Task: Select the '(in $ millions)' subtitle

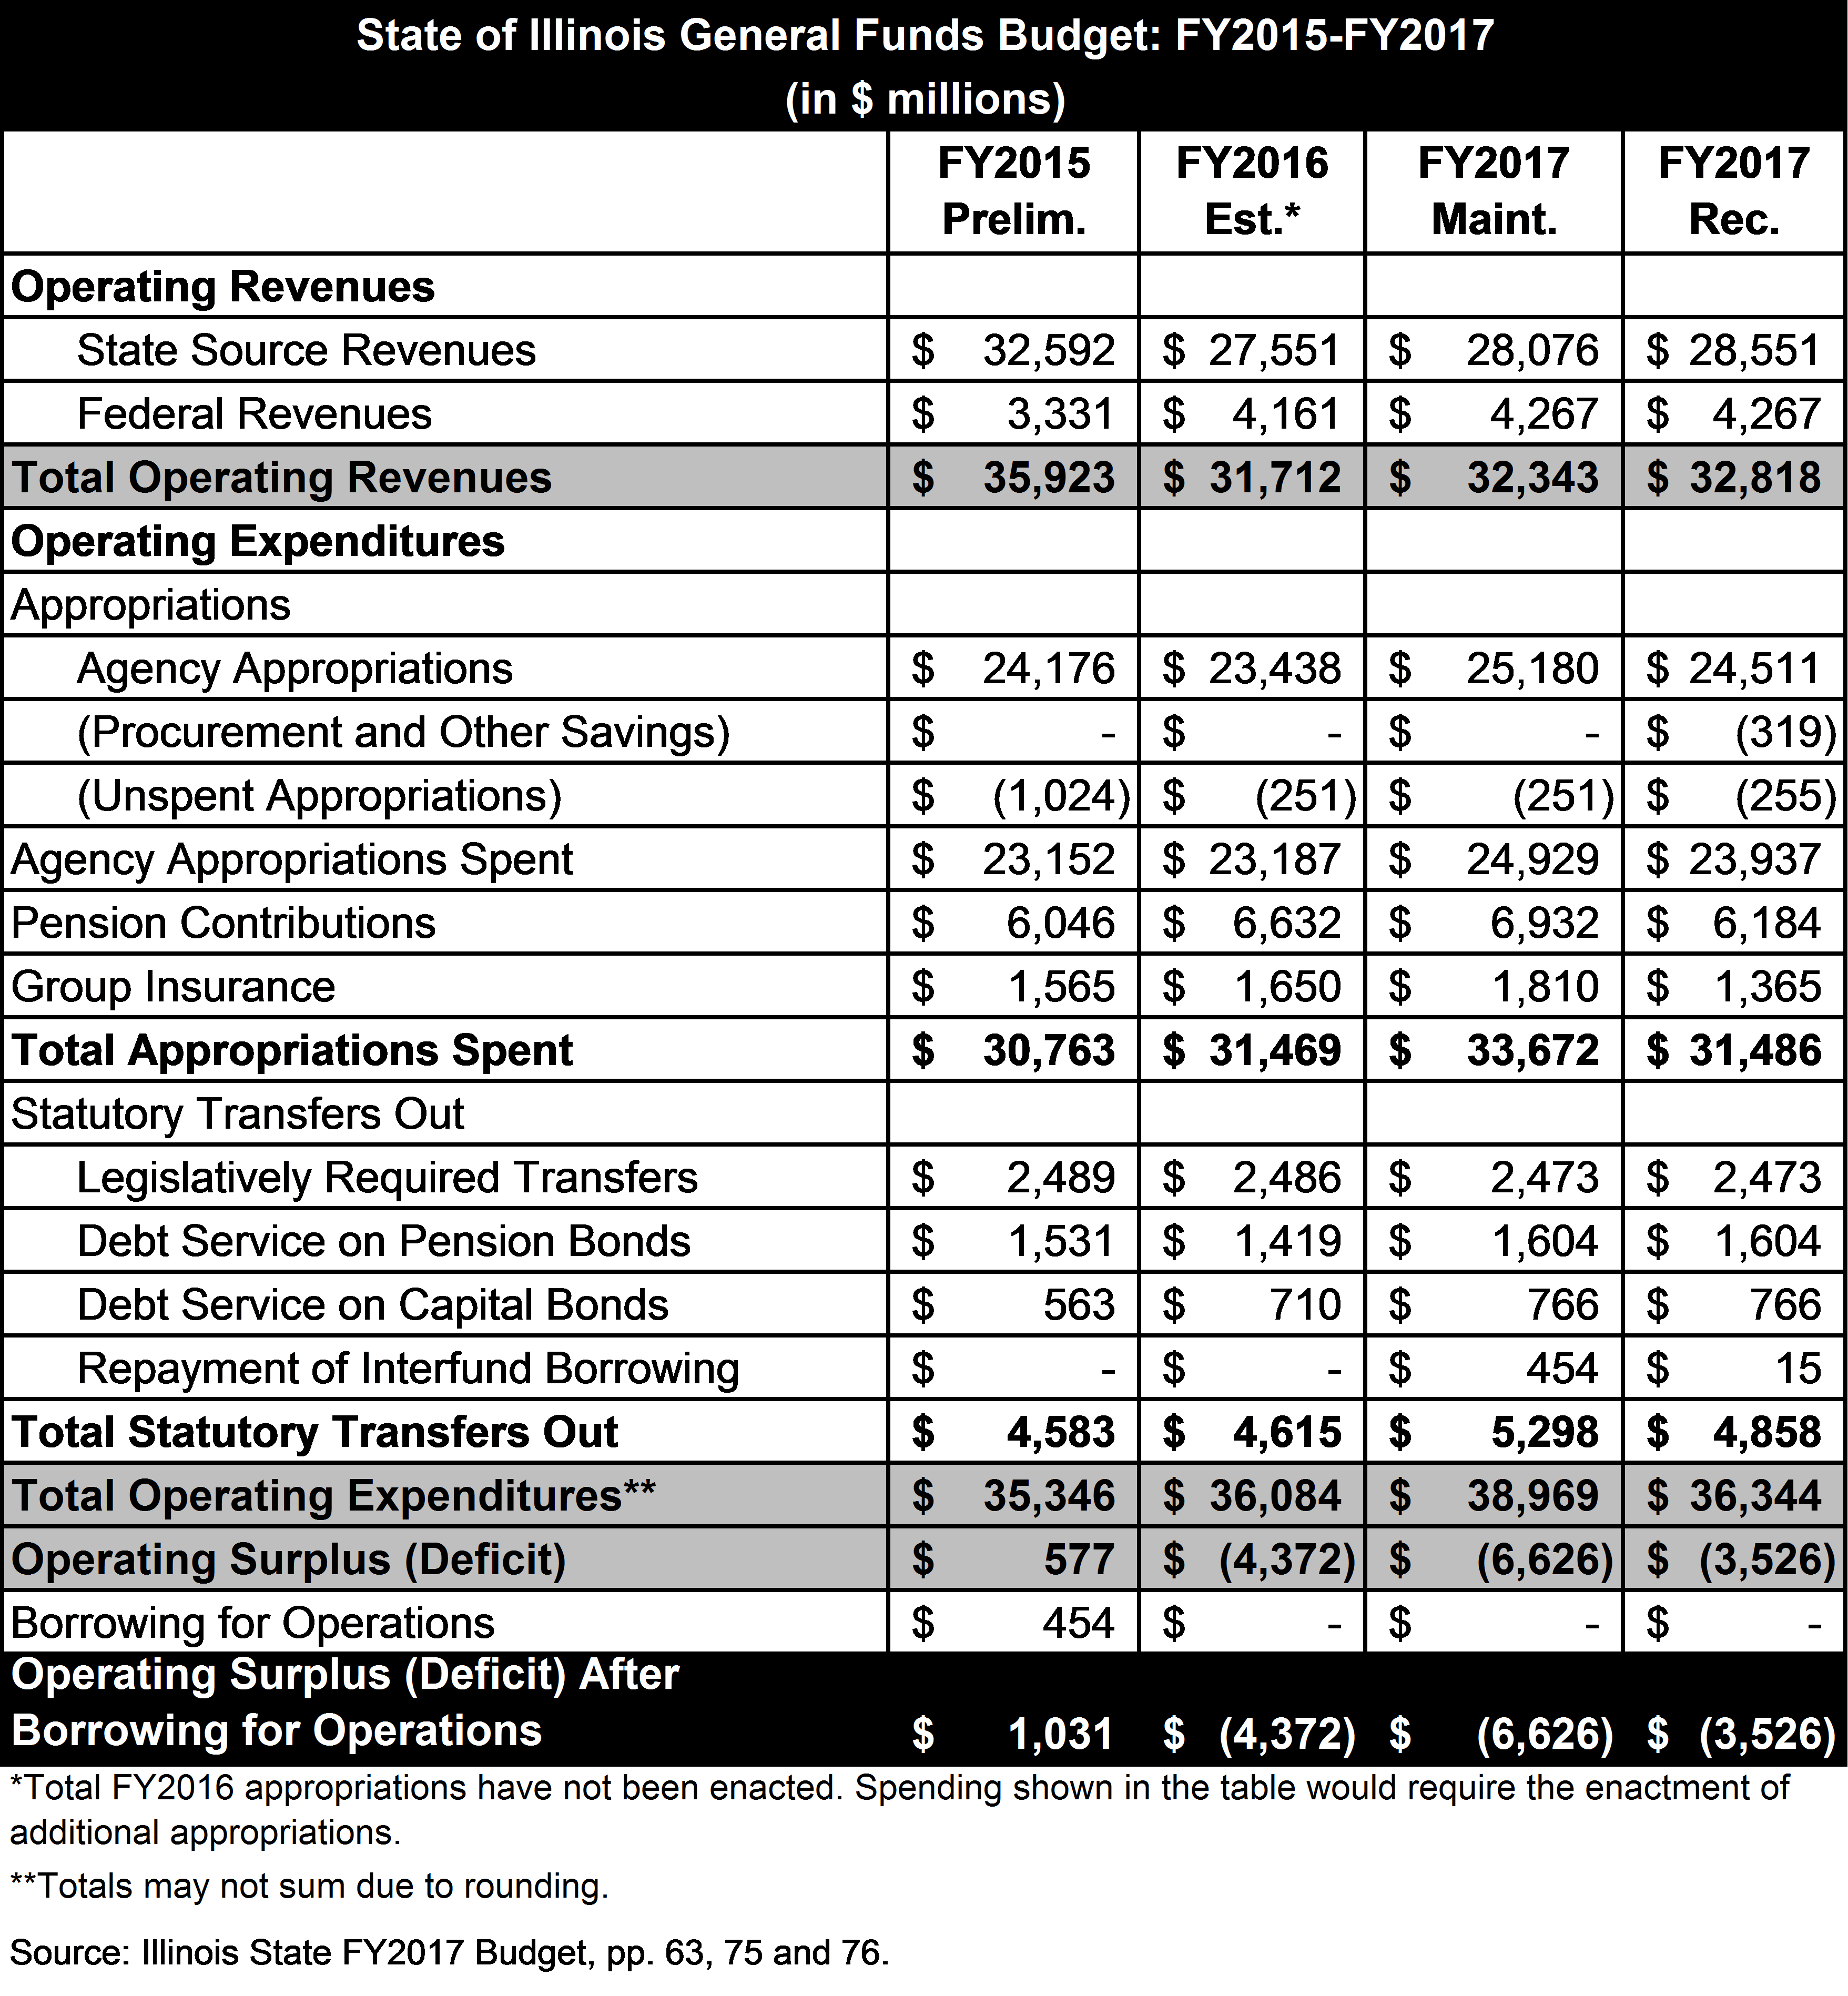Action: [925, 99]
